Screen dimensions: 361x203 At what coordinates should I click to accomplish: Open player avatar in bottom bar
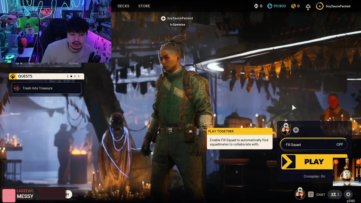tap(300, 194)
